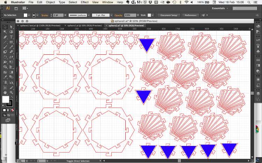
Task: Switch to the sphere1.ai document tab
Action: pos(85,25)
